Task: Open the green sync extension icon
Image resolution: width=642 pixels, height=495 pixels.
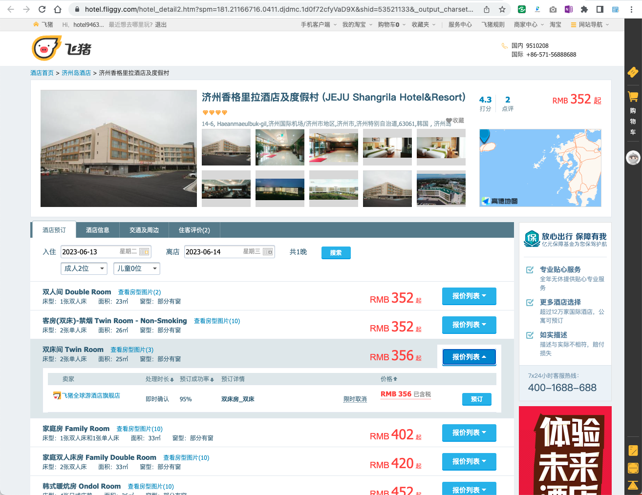Action: [x=522, y=9]
